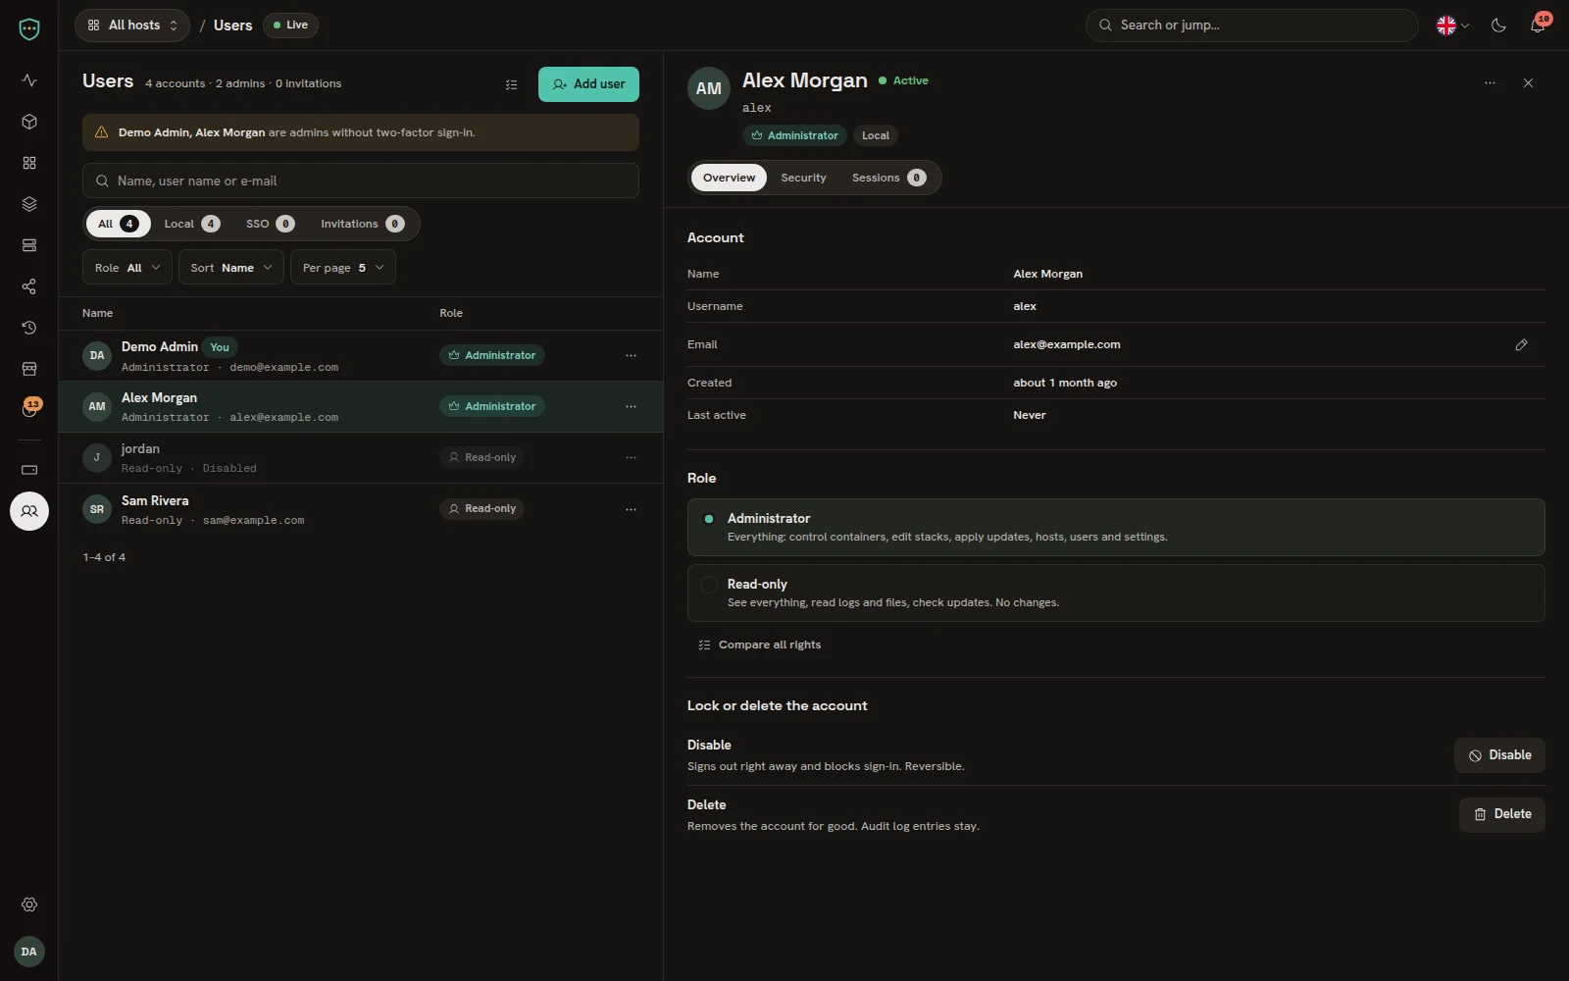Image resolution: width=1569 pixels, height=981 pixels.
Task: Open the Sort Name dropdown
Action: point(231,267)
